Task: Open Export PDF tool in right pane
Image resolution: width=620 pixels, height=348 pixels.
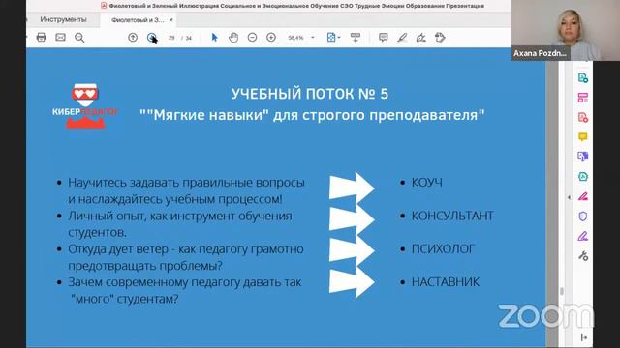Action: coord(583,77)
